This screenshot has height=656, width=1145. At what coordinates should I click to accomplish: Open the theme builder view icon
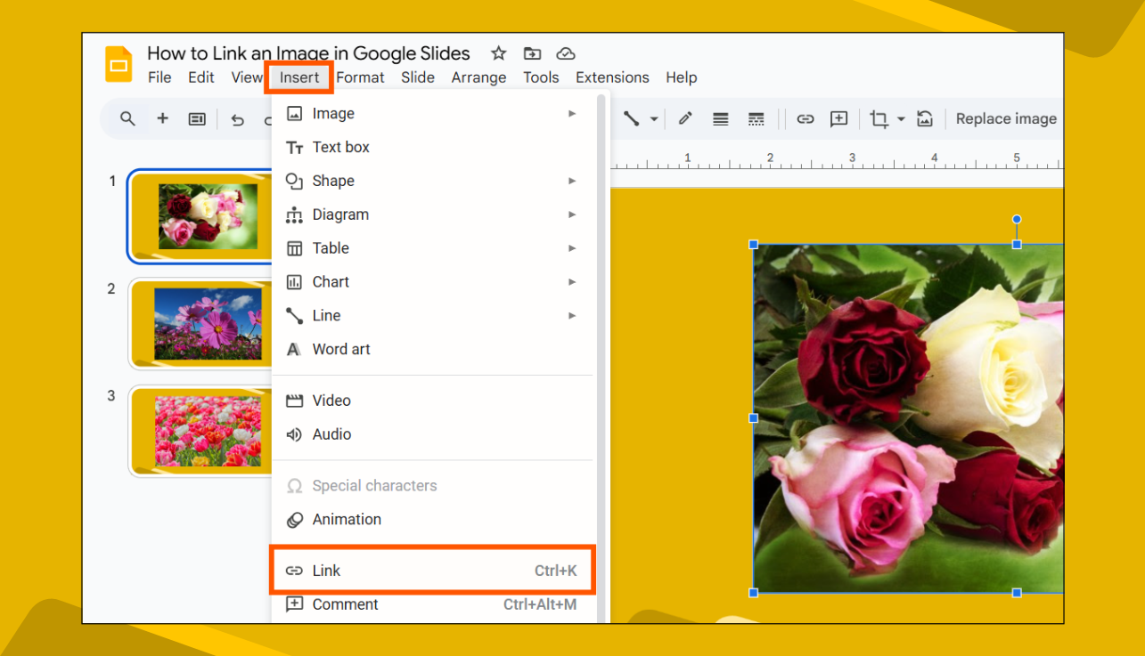click(x=197, y=118)
